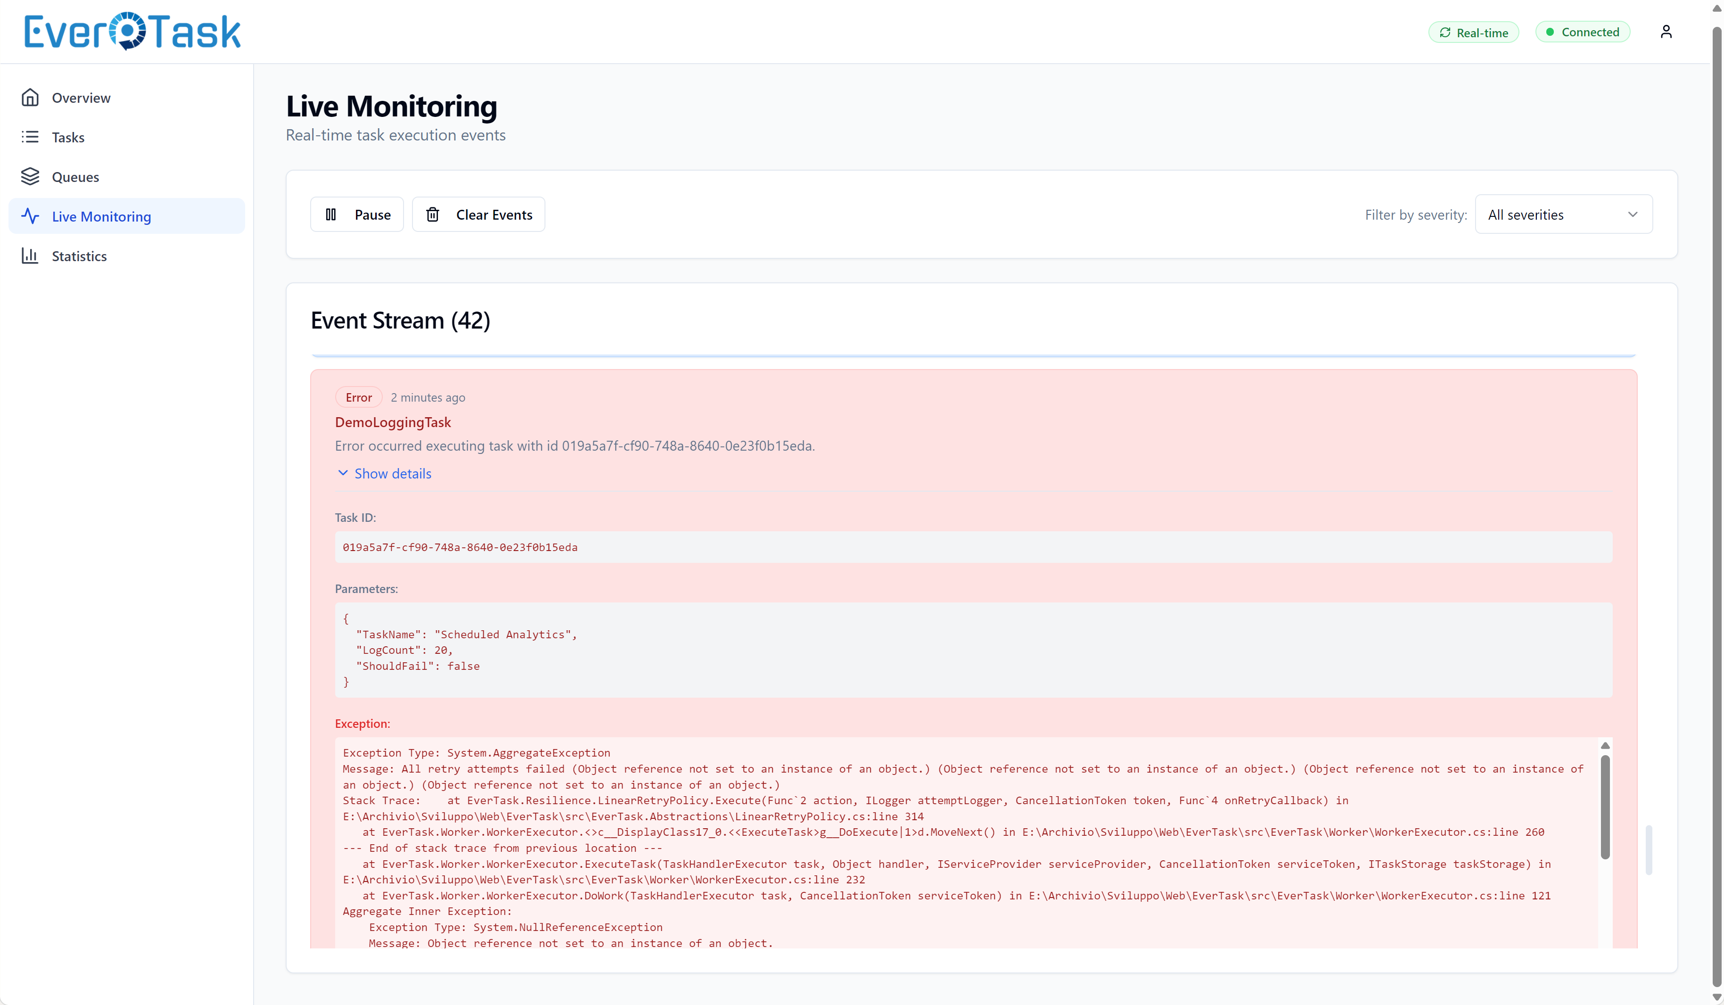Click the chevron beside Show details
The height and width of the screenshot is (1005, 1724).
click(343, 473)
